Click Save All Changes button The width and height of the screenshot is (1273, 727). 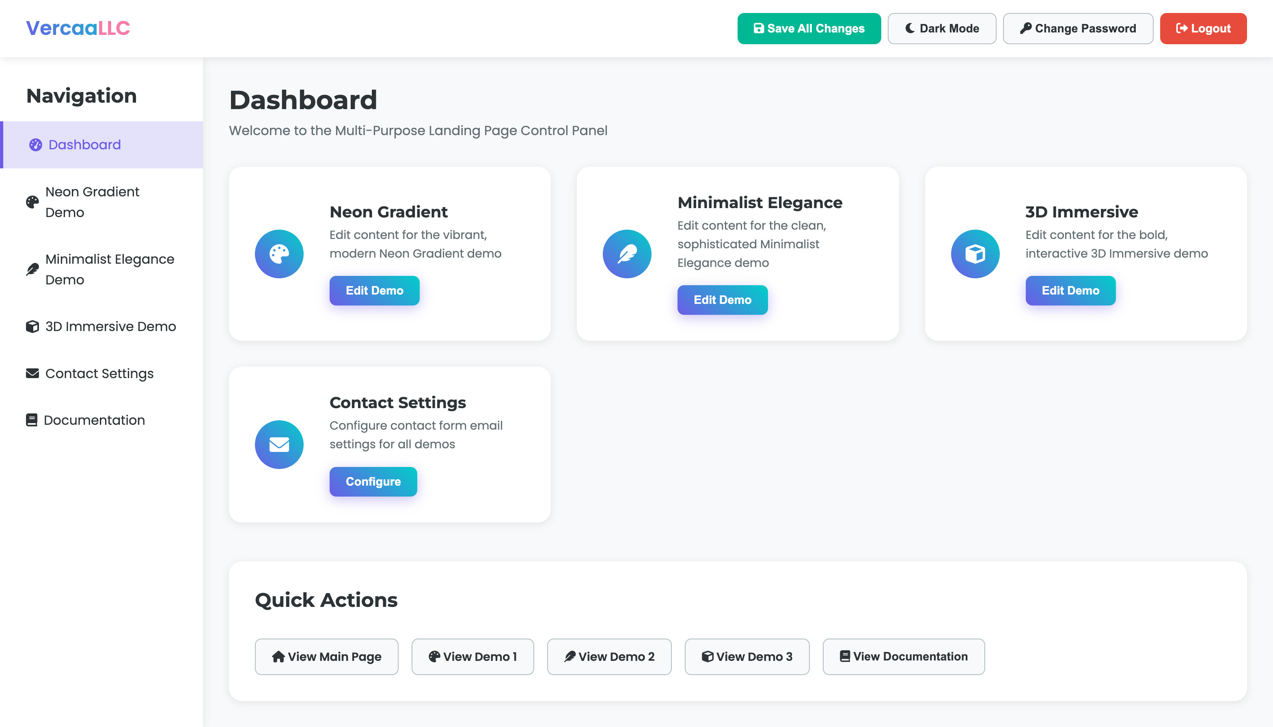pos(809,28)
